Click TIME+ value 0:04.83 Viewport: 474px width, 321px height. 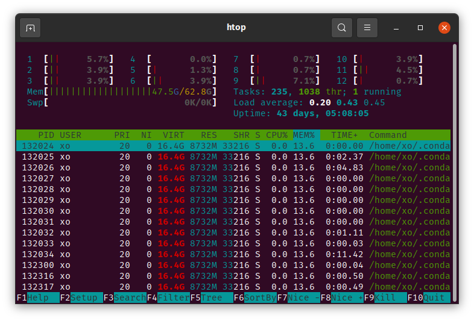[x=344, y=167]
